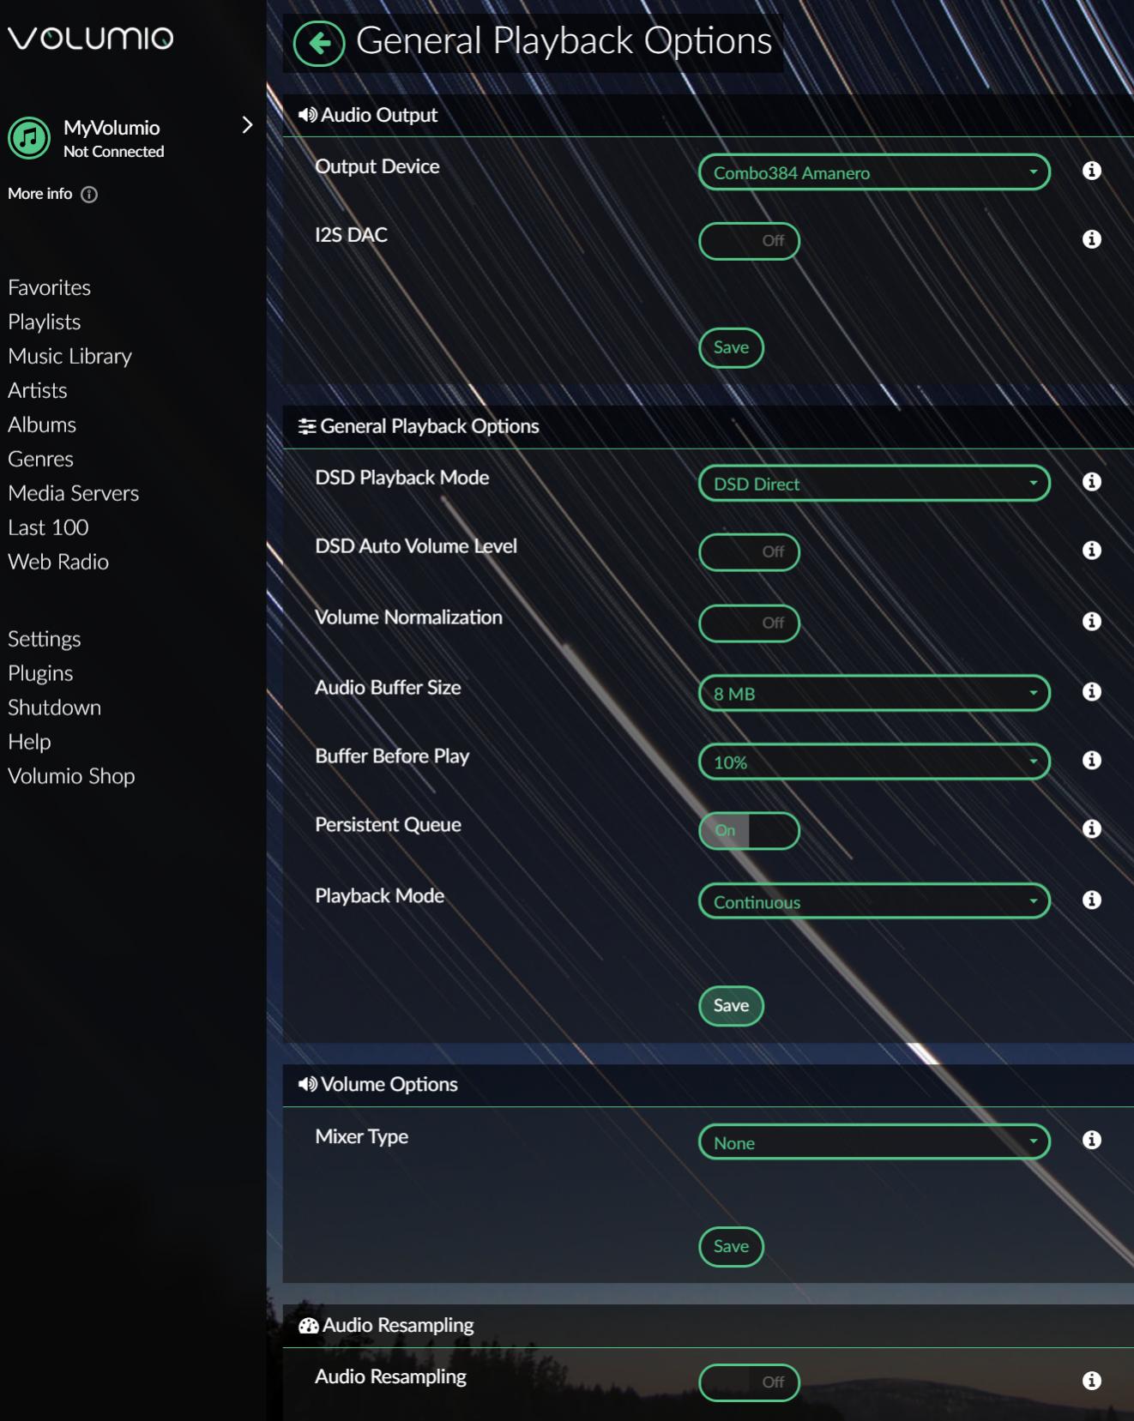Open the Mixer Type dropdown
Viewport: 1134px width, 1421px height.
875,1142
